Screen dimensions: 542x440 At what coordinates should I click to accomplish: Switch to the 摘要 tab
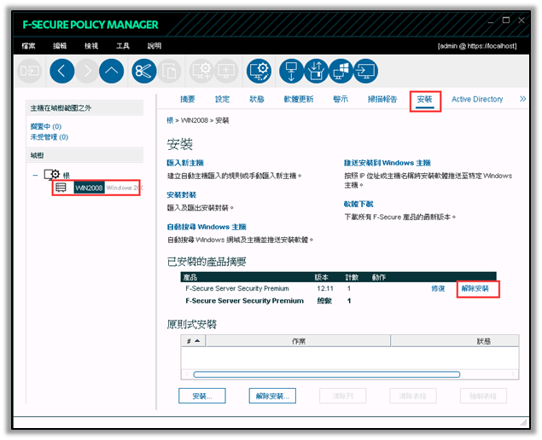coord(187,99)
